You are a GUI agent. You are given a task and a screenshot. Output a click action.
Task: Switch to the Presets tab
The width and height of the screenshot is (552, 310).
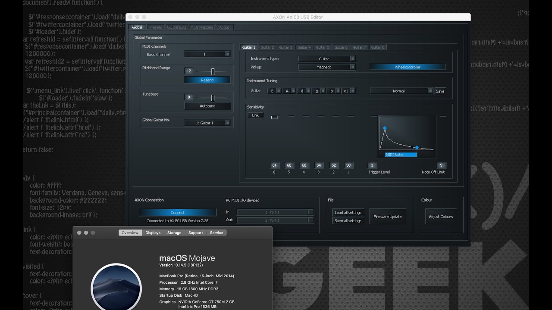click(x=156, y=27)
